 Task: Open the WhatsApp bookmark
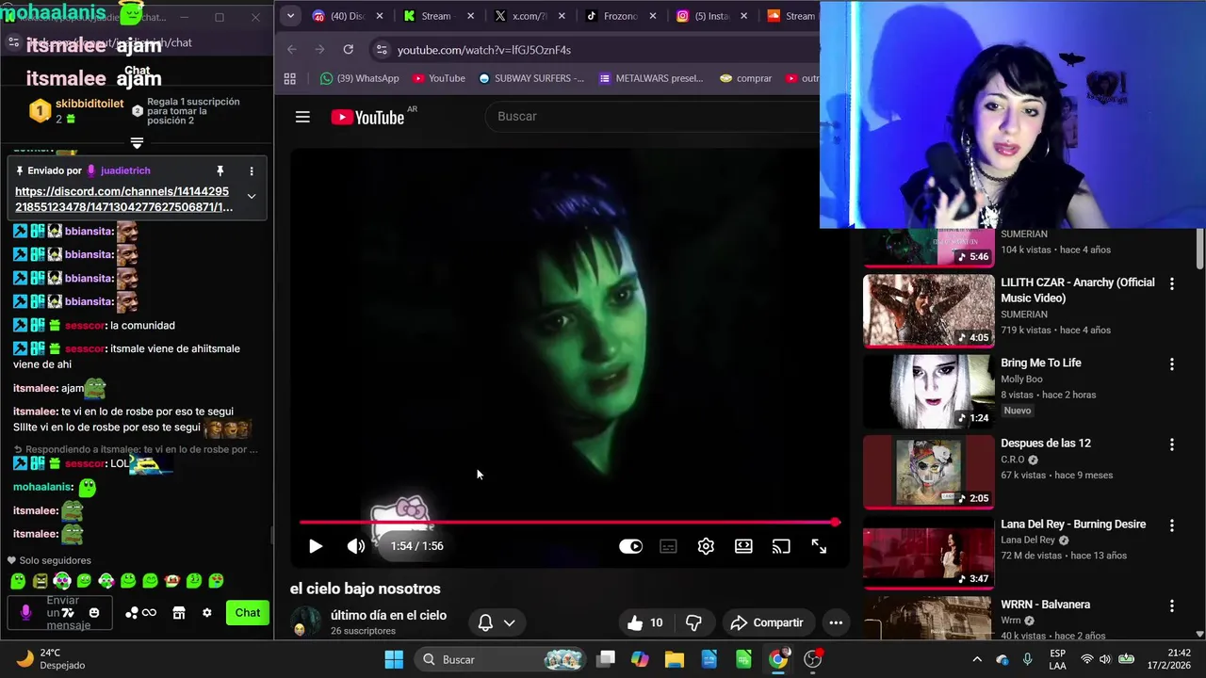click(359, 78)
